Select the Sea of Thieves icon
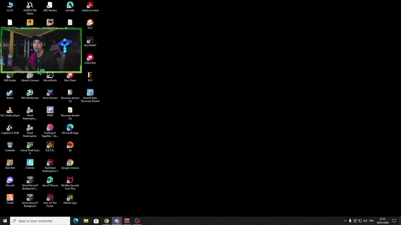The width and height of the screenshot is (401, 225). point(50,182)
